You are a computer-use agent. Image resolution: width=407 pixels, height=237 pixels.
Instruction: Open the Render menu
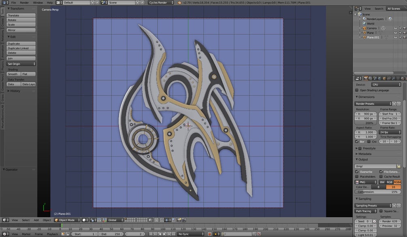[x=24, y=2]
